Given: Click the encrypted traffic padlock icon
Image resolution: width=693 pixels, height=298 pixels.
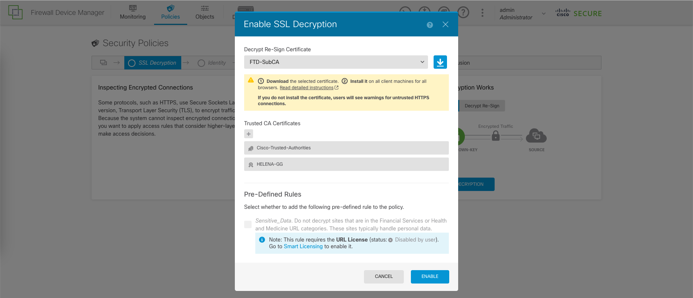Looking at the screenshot, I should click(x=495, y=136).
